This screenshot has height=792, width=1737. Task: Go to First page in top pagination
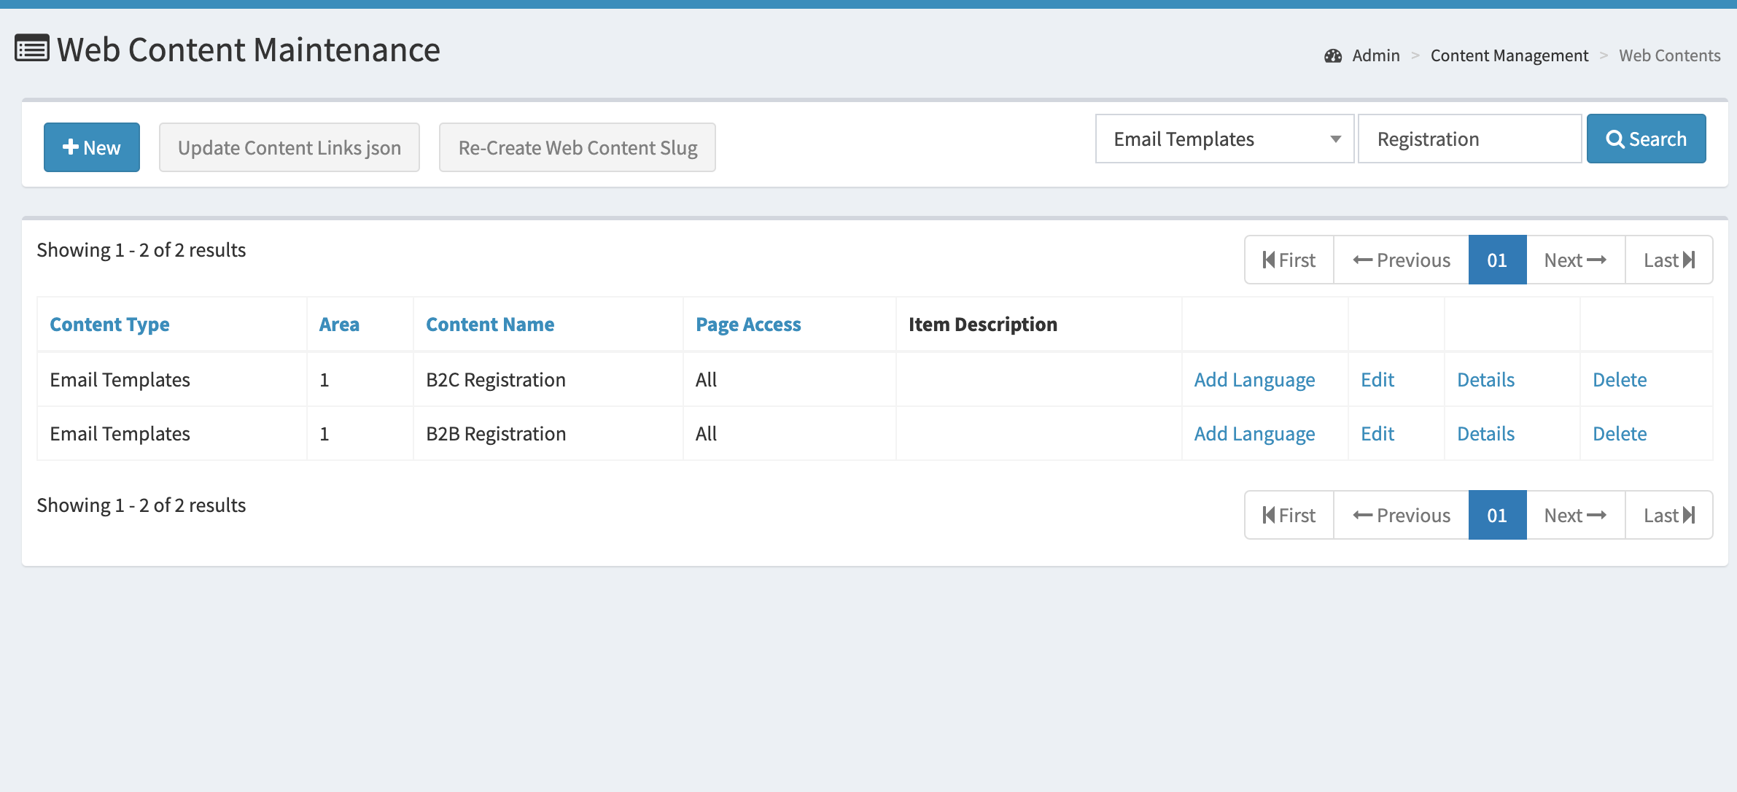click(1289, 260)
